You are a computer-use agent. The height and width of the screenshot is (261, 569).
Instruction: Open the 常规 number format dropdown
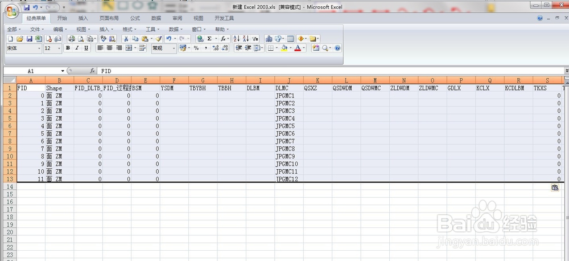click(x=174, y=48)
